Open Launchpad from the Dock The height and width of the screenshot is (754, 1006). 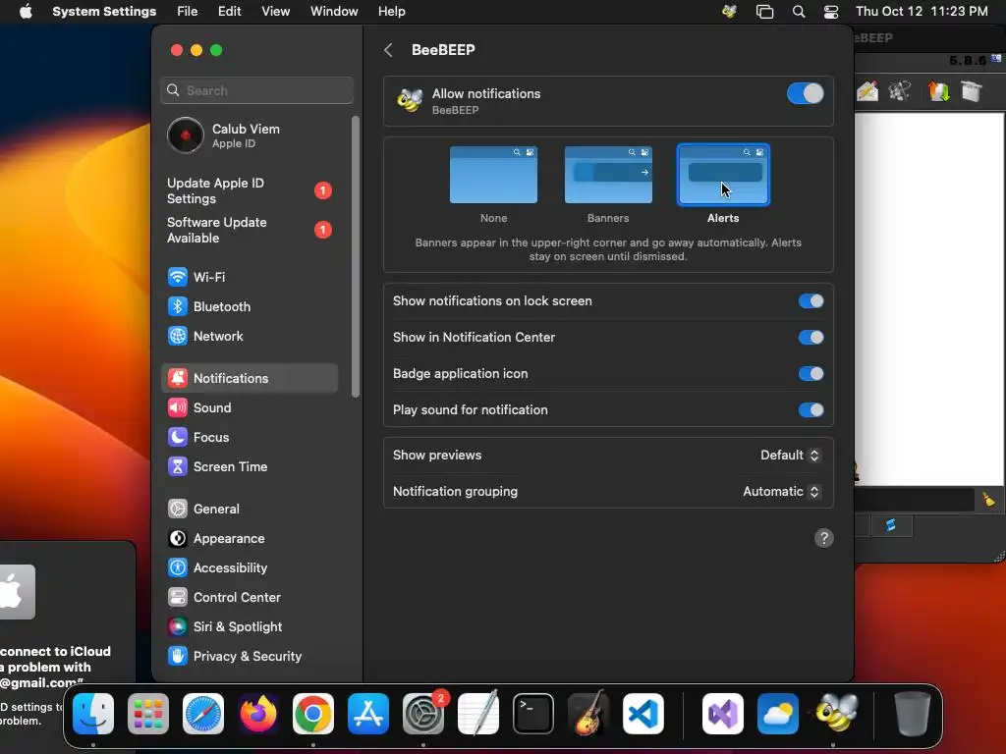pos(148,714)
